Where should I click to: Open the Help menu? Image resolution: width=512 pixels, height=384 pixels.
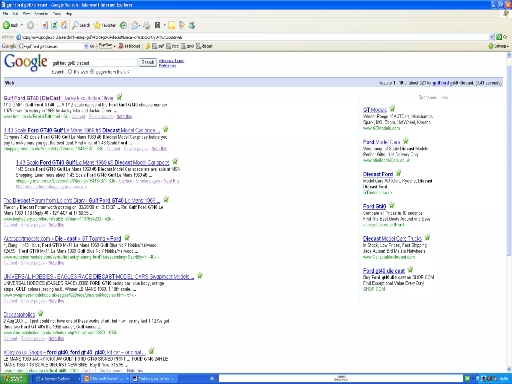tap(69, 13)
